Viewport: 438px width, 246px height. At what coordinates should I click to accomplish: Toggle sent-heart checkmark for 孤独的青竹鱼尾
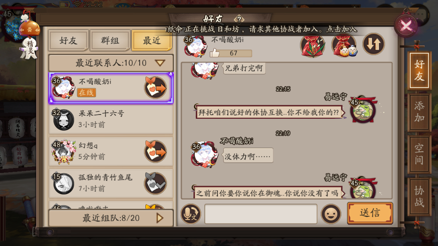pos(156,183)
